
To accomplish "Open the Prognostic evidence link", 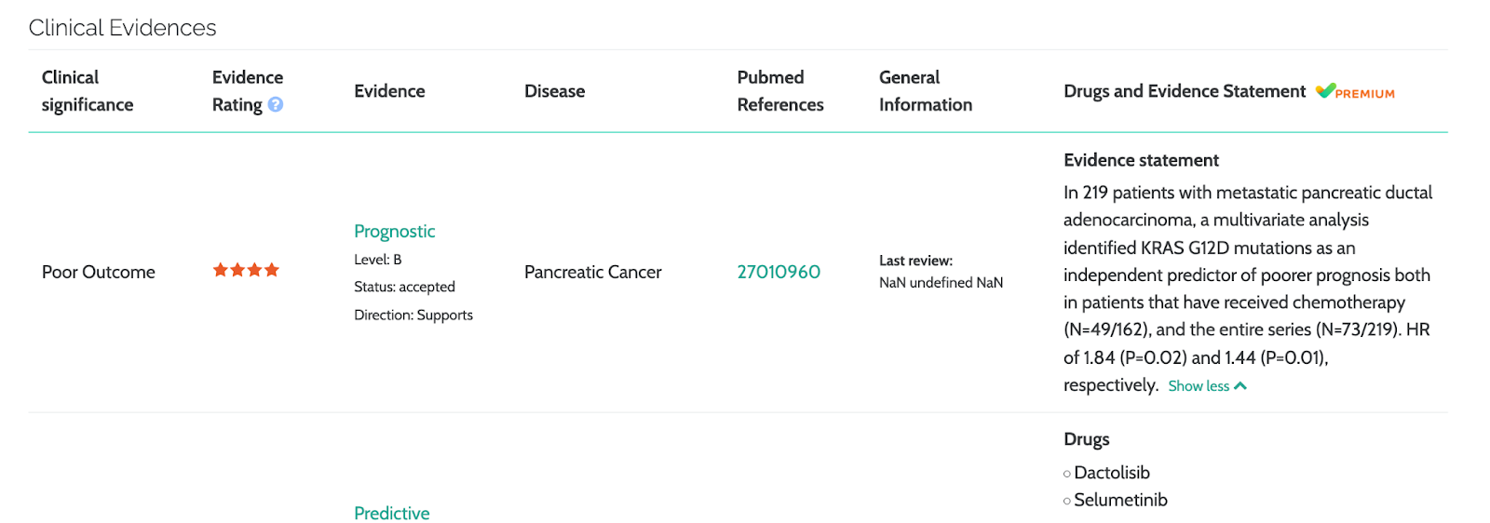I will [394, 231].
